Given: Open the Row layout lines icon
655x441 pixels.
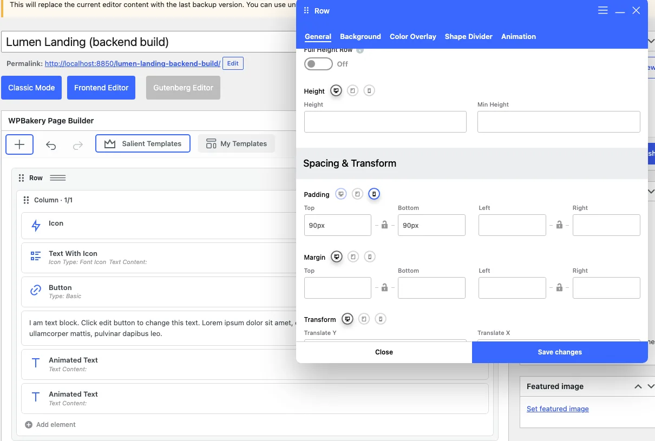Looking at the screenshot, I should [x=58, y=178].
